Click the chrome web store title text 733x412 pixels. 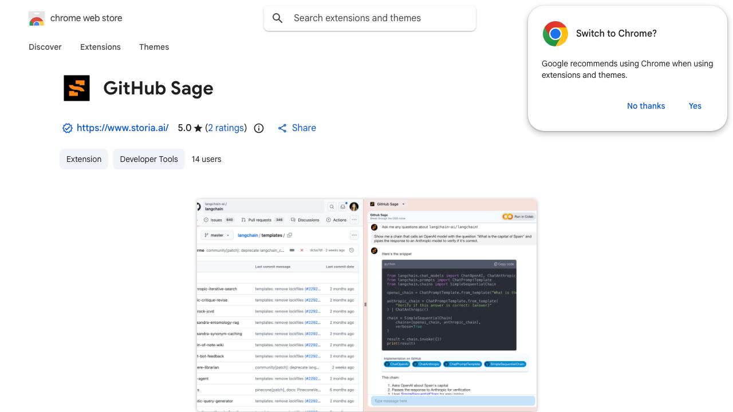click(86, 18)
